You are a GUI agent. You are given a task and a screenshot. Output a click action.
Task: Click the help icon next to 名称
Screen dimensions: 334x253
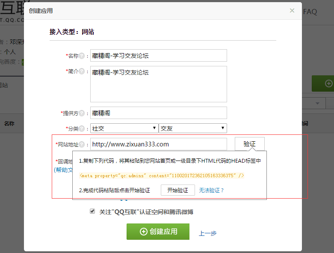pos(82,56)
